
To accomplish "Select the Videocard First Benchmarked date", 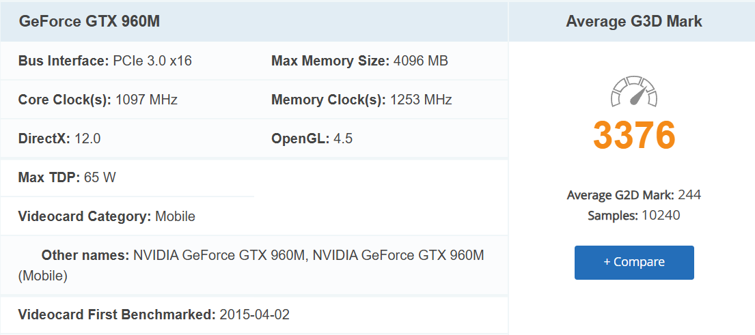I will coord(254,315).
